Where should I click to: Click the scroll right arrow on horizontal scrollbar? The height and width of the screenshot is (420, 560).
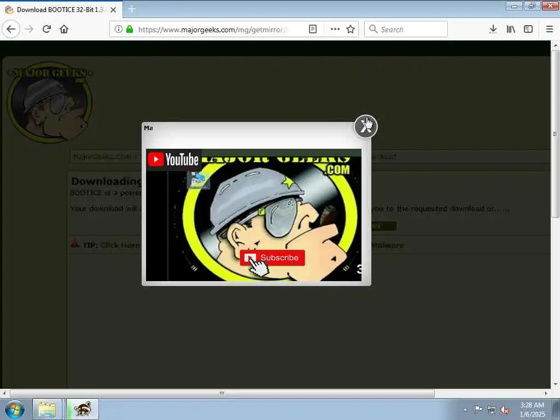[x=546, y=394]
